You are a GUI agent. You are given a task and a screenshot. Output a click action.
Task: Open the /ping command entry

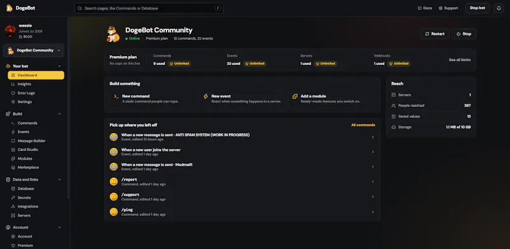242,211
